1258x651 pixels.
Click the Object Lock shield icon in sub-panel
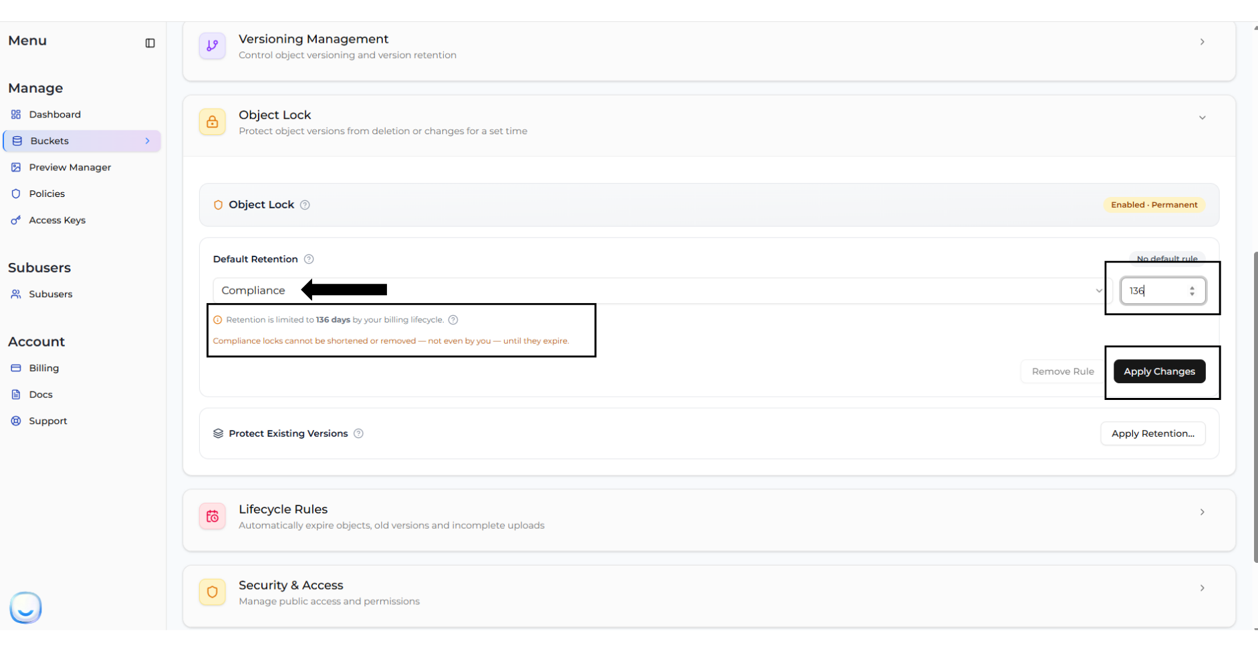[218, 205]
